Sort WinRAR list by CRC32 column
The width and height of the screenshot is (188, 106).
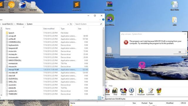coord(183,103)
